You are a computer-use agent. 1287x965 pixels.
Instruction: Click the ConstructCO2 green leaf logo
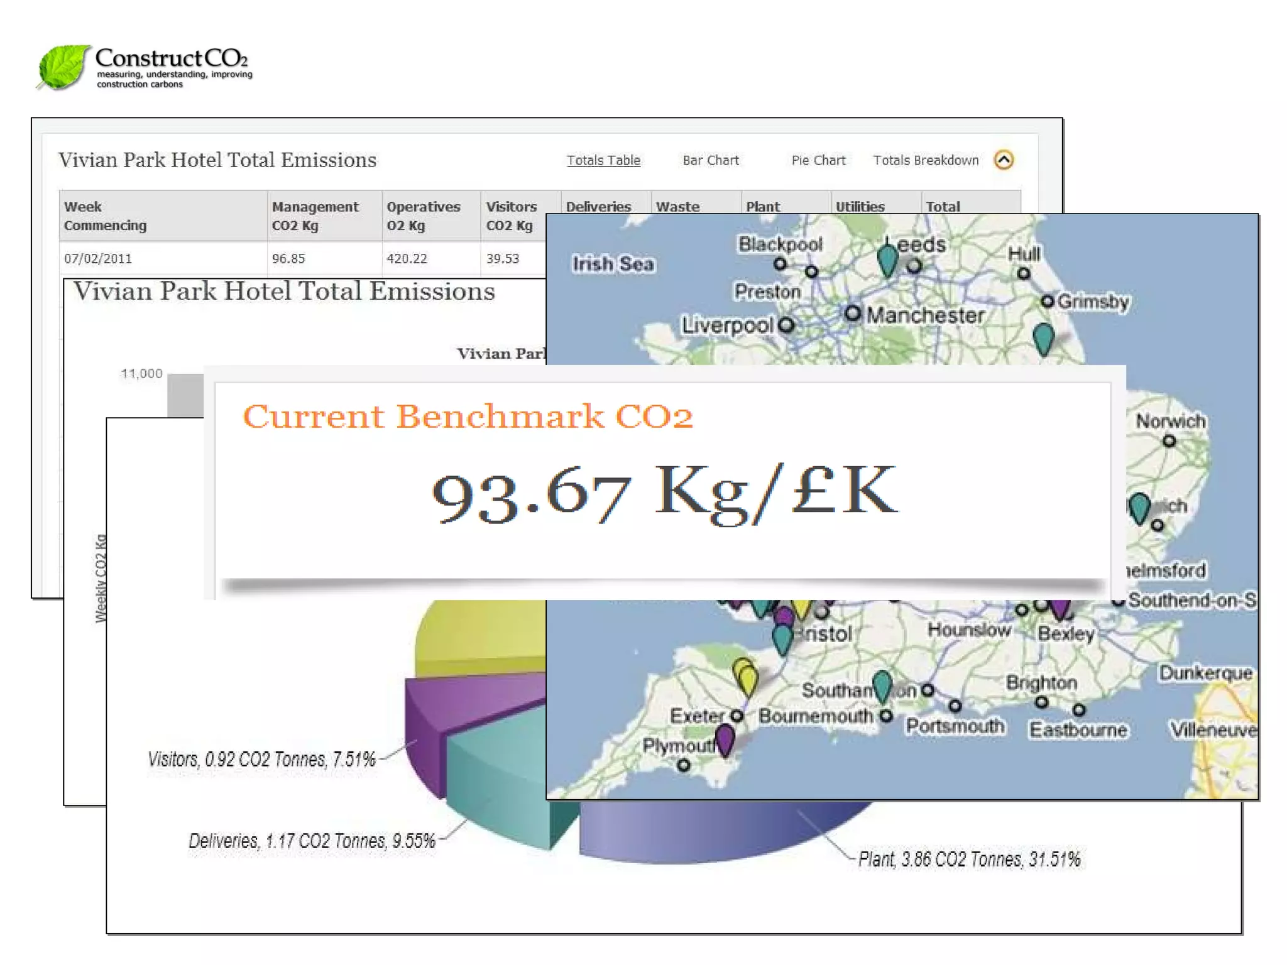[63, 67]
